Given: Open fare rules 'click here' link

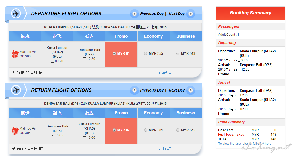Looking at the screenshot, I should 264,144.
